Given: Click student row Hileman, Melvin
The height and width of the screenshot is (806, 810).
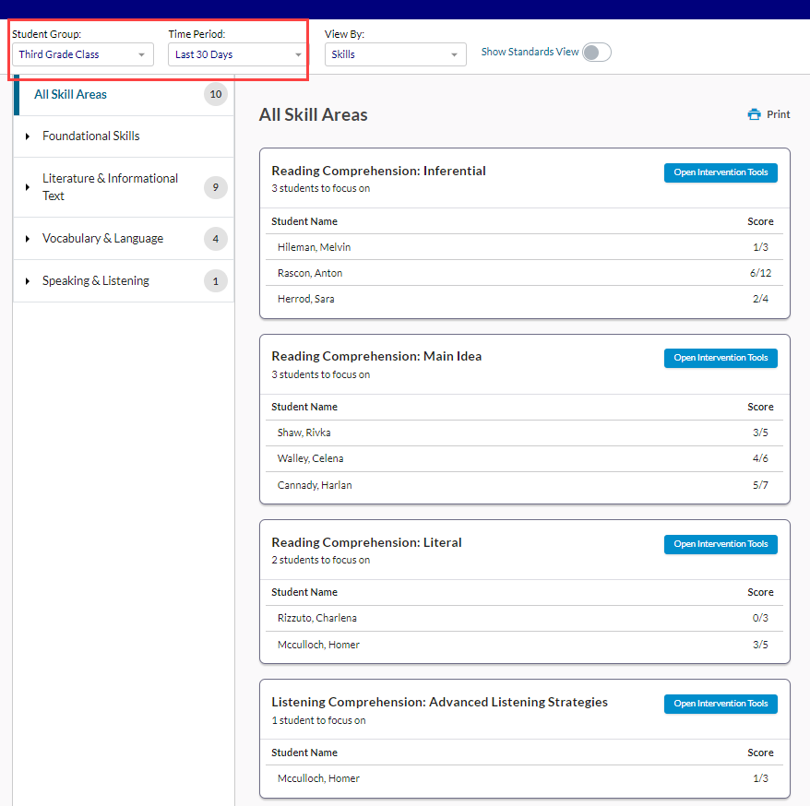Looking at the screenshot, I should pyautogui.click(x=315, y=247).
